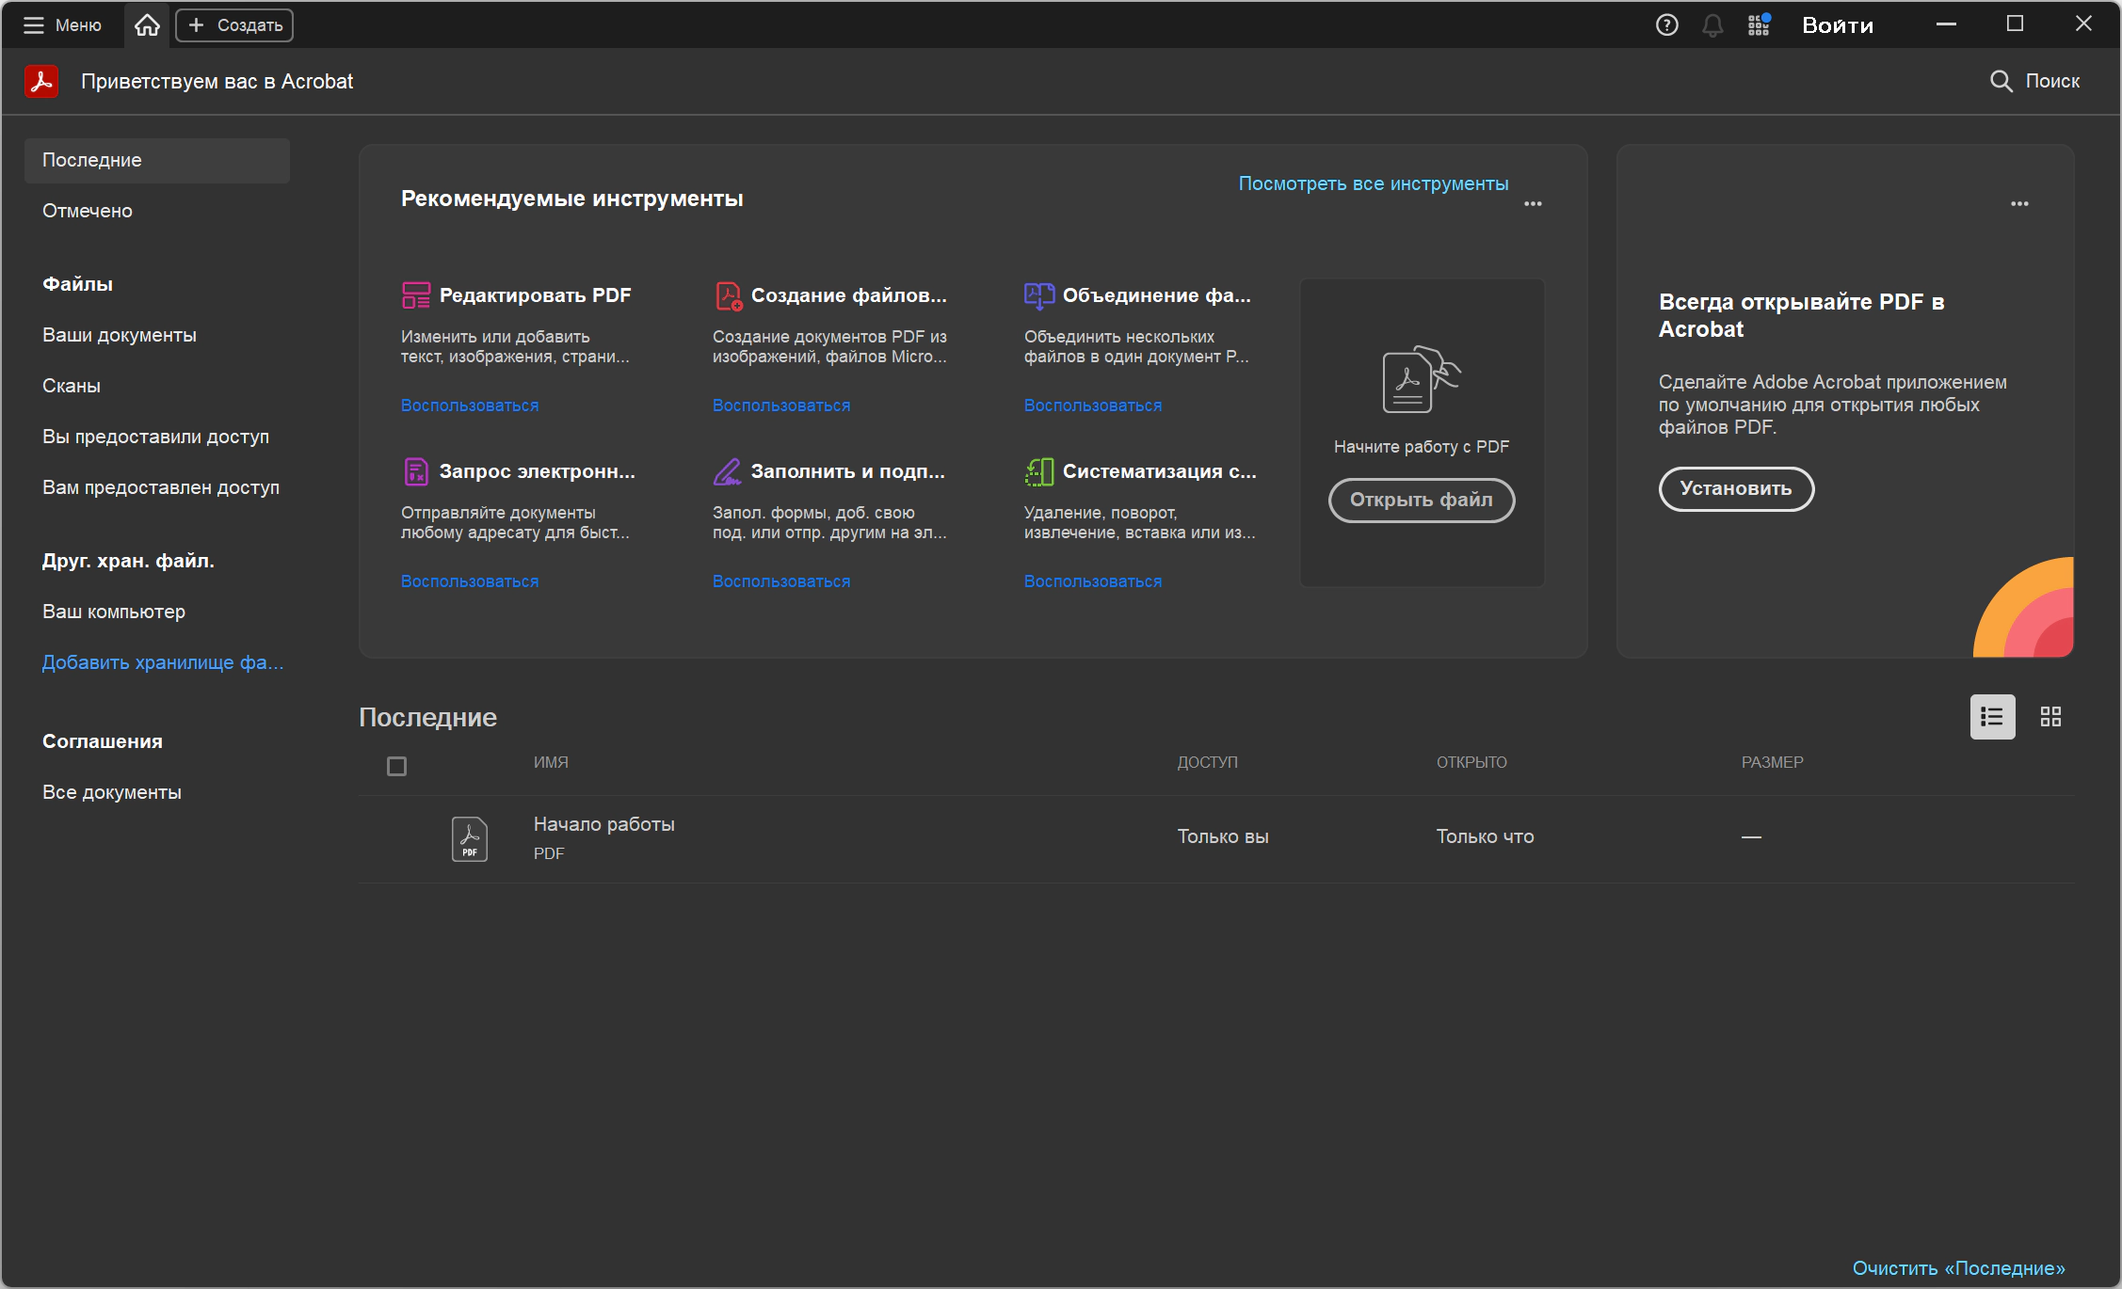Follow the Посмотреть все инструменты link
This screenshot has width=2122, height=1289.
click(x=1373, y=183)
